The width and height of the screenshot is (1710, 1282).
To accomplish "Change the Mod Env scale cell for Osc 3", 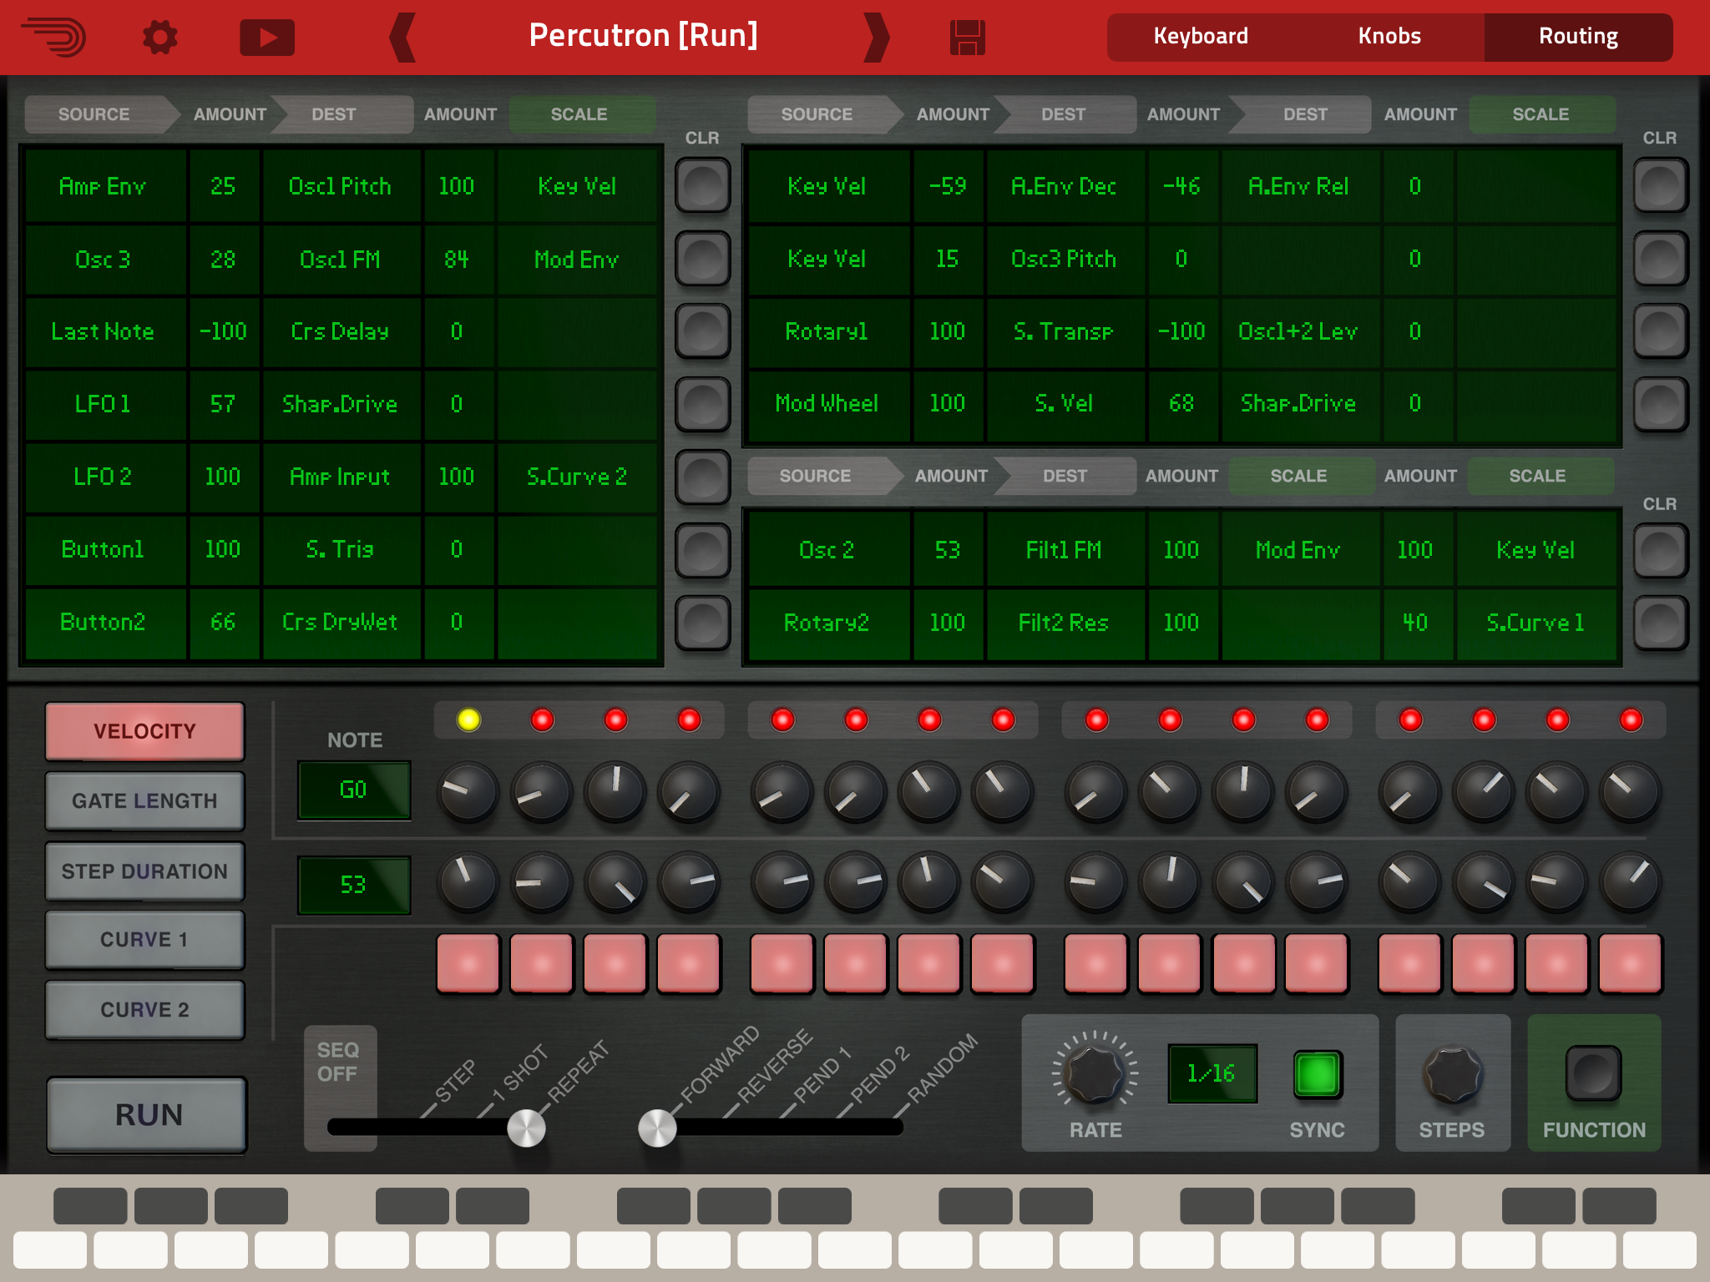I will click(577, 259).
